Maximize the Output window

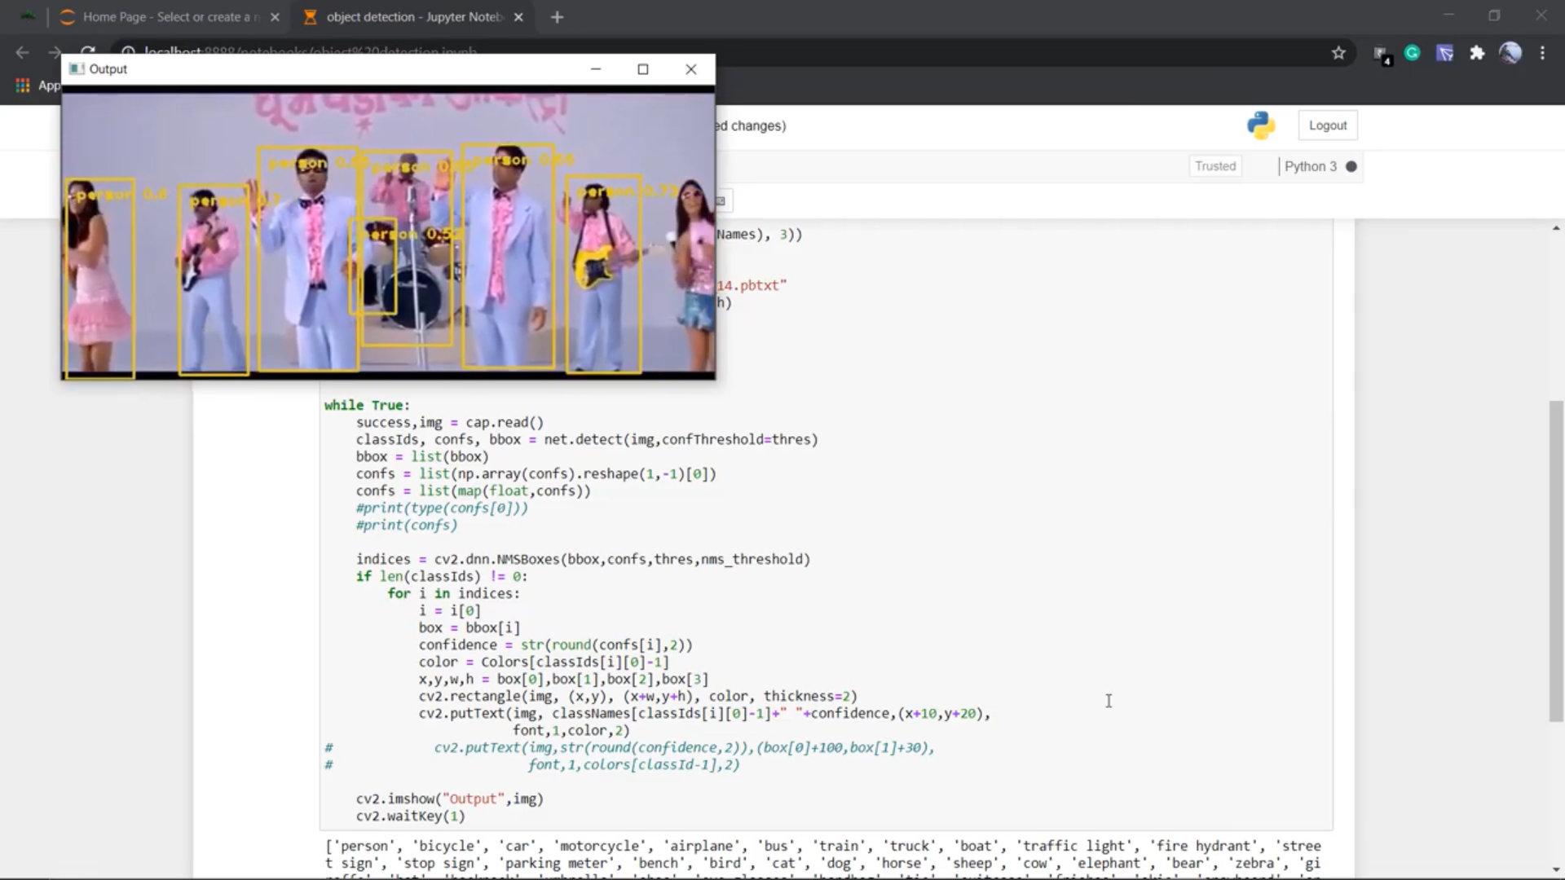pyautogui.click(x=643, y=69)
